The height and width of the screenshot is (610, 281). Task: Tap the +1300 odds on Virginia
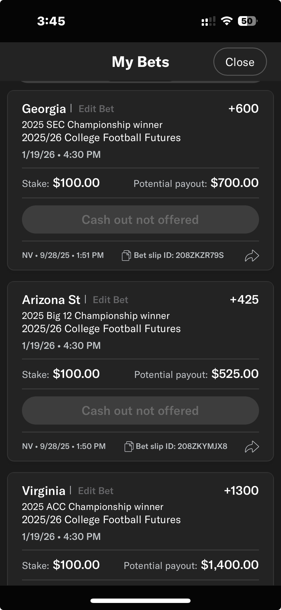pos(241,491)
